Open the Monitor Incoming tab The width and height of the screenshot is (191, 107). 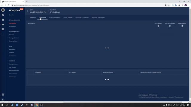point(82,17)
